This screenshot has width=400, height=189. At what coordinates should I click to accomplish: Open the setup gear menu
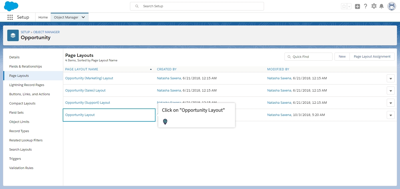pyautogui.click(x=374, y=6)
